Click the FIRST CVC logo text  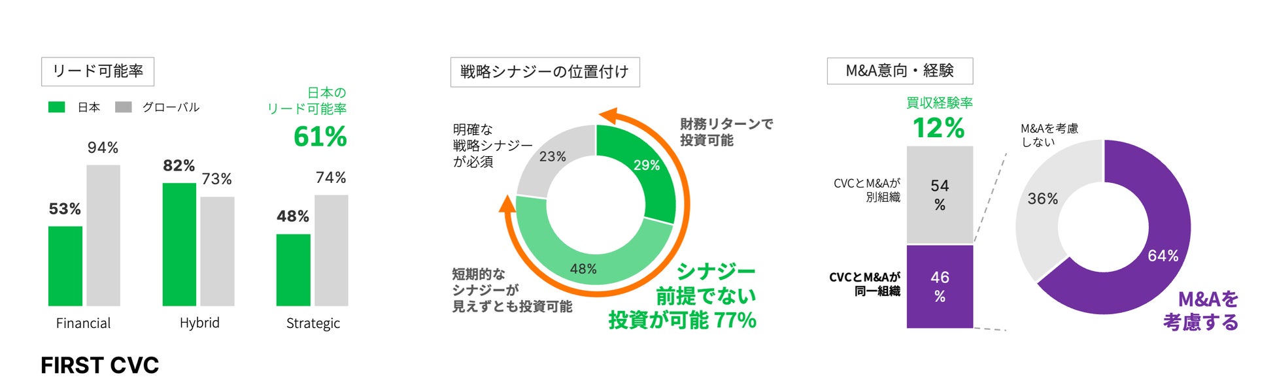[100, 365]
